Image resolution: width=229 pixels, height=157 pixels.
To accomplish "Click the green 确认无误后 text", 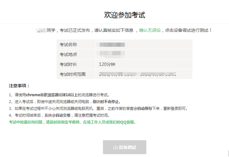I will (150, 30).
